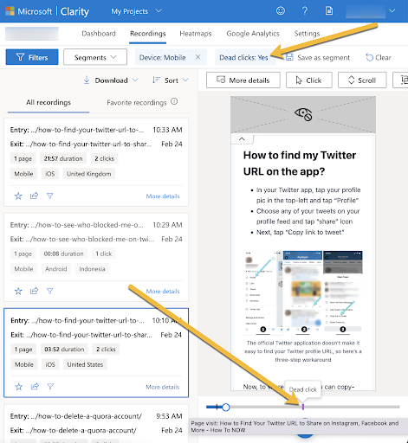Image resolution: width=408 pixels, height=443 pixels.
Task: Open the Sort dropdown
Action: (x=171, y=80)
